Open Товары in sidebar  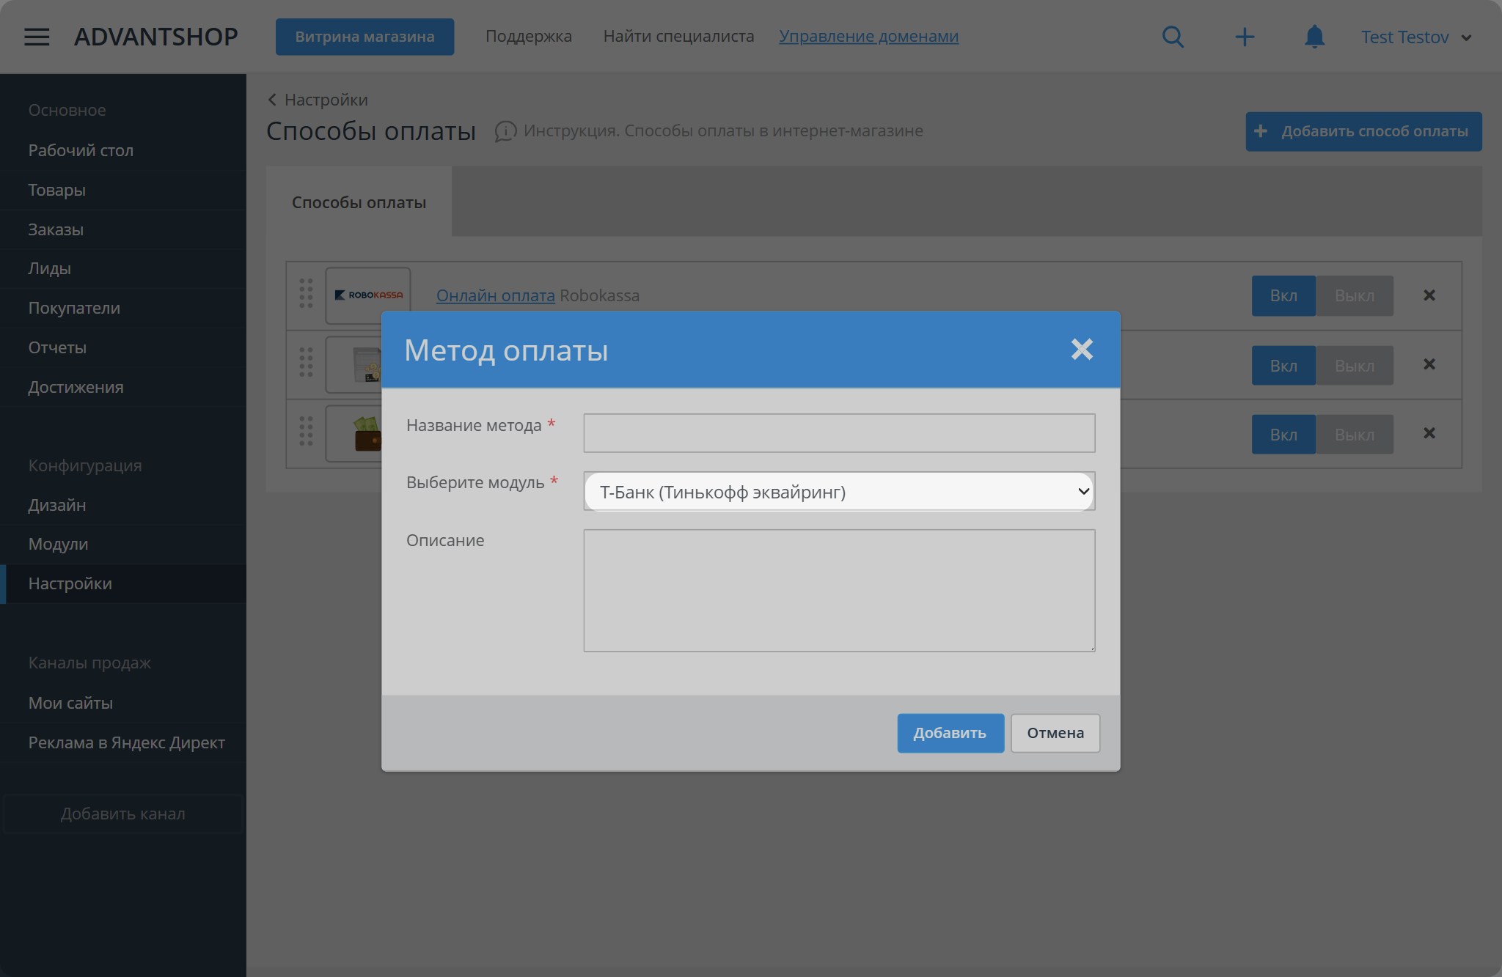123,190
